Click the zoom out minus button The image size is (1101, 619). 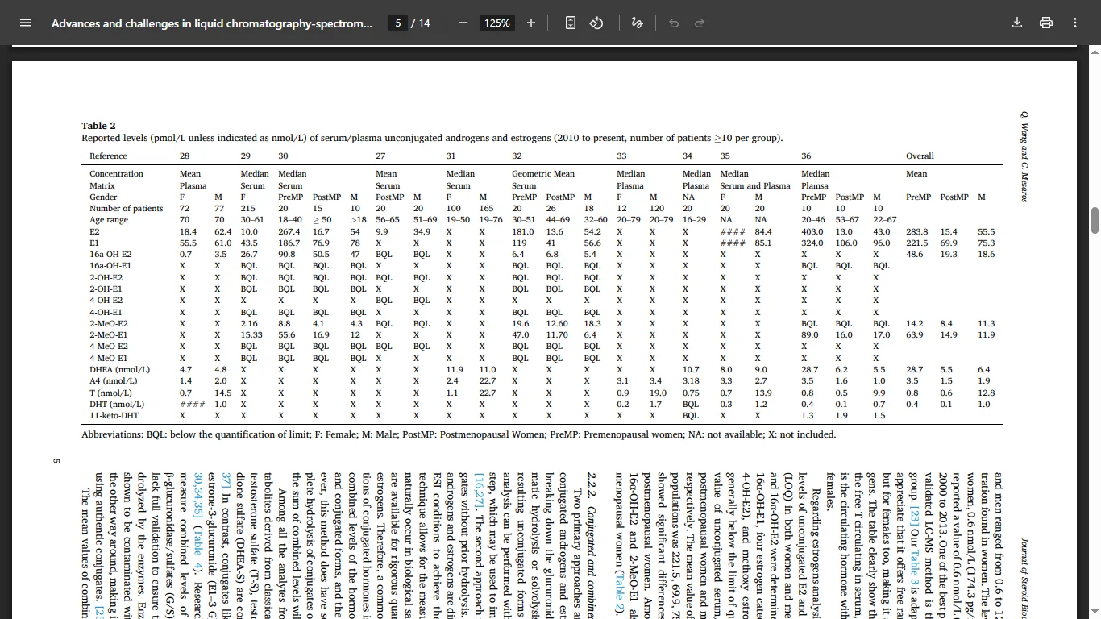(x=463, y=23)
